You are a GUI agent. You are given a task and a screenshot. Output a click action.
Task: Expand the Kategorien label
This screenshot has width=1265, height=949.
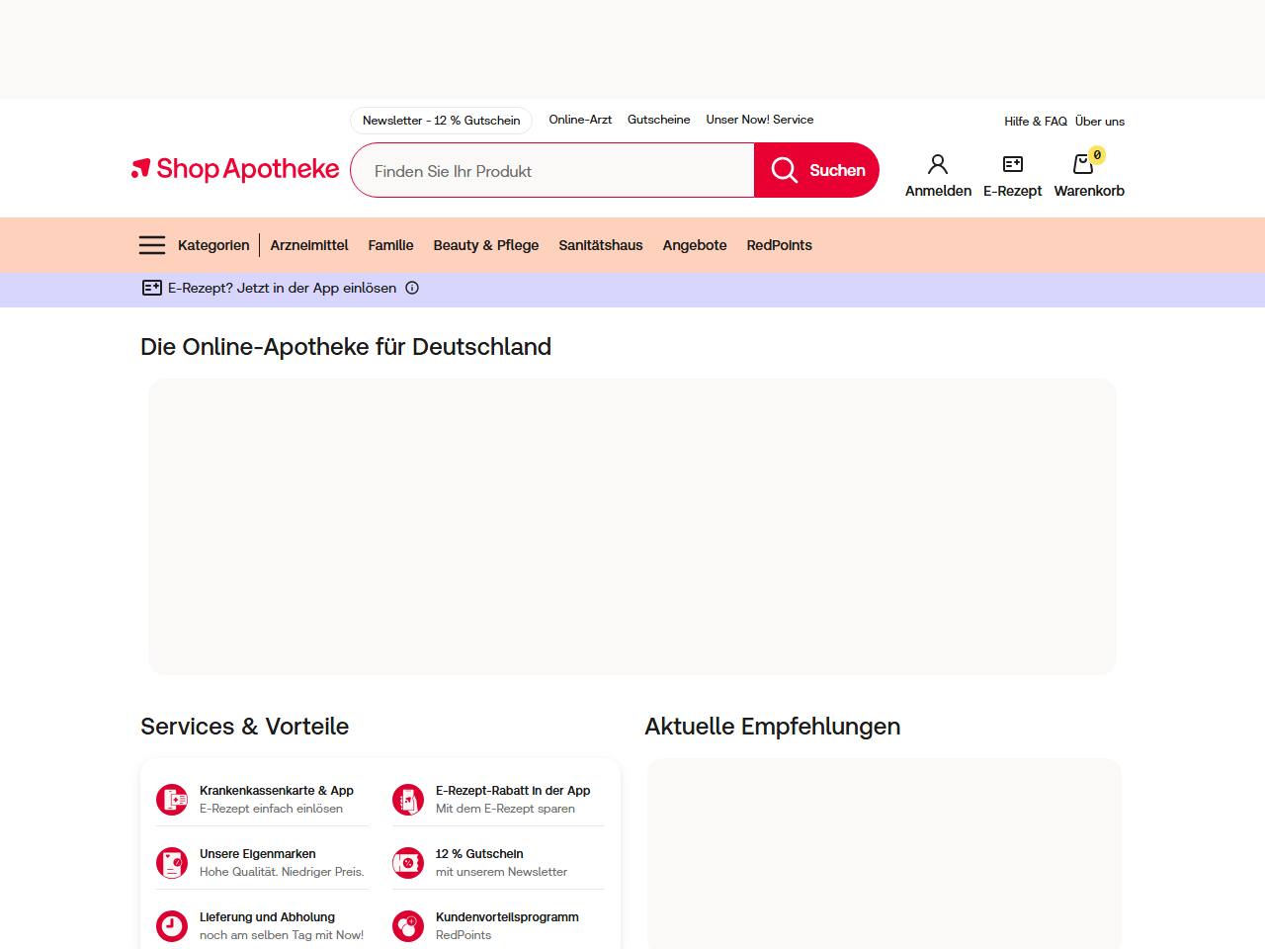click(213, 245)
